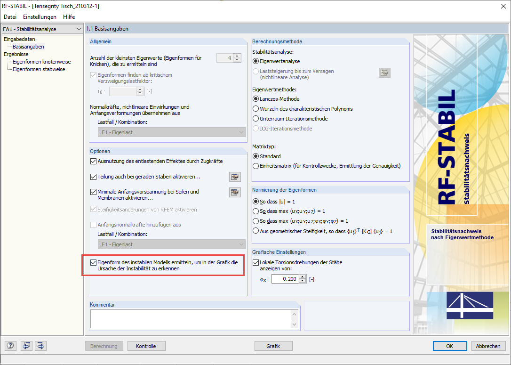Select Wurzeln des charakteristischen Polynoms method
The width and height of the screenshot is (511, 365).
tap(255, 109)
